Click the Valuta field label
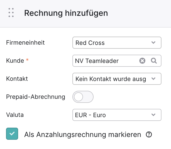 coord(15,115)
